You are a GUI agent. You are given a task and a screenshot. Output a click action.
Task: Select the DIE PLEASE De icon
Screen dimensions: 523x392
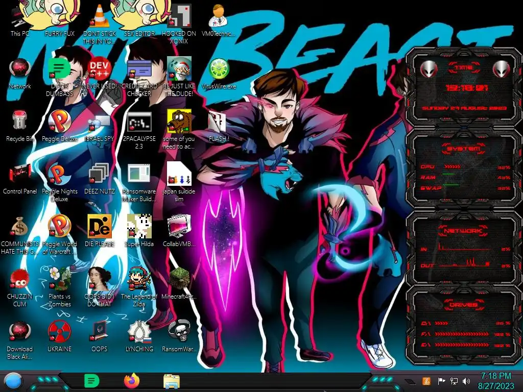(x=100, y=231)
